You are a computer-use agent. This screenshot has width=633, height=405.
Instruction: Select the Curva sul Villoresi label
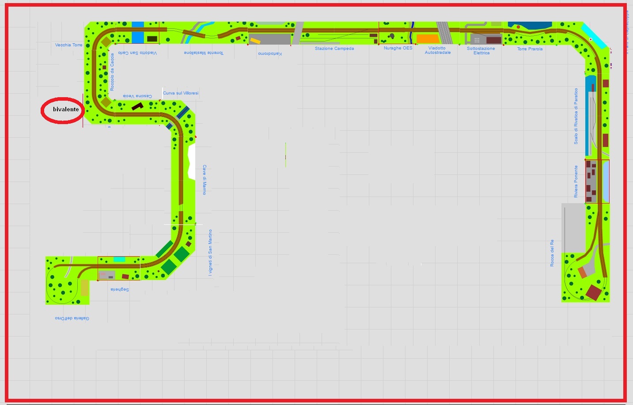181,93
